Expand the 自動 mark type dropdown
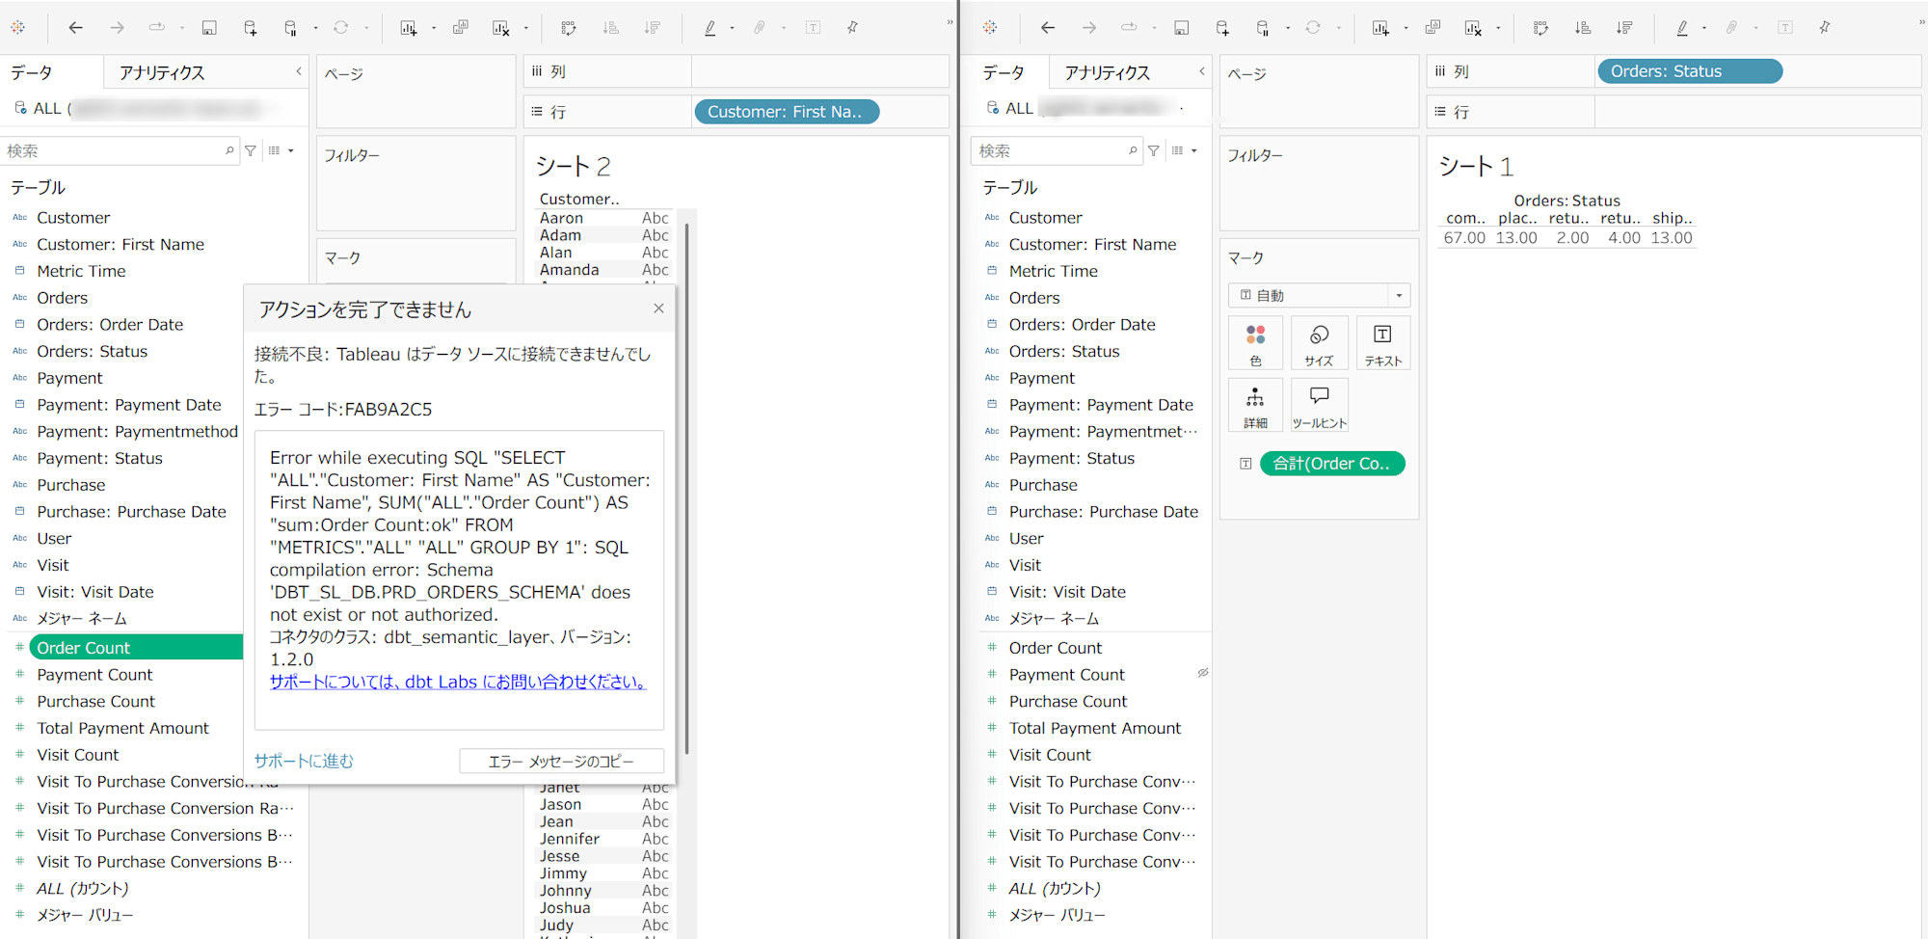Screen dimensions: 1928x939 (1399, 296)
